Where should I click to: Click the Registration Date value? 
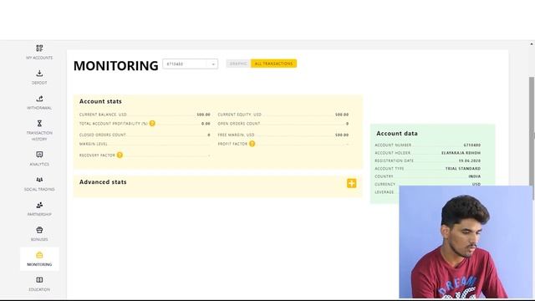470,161
